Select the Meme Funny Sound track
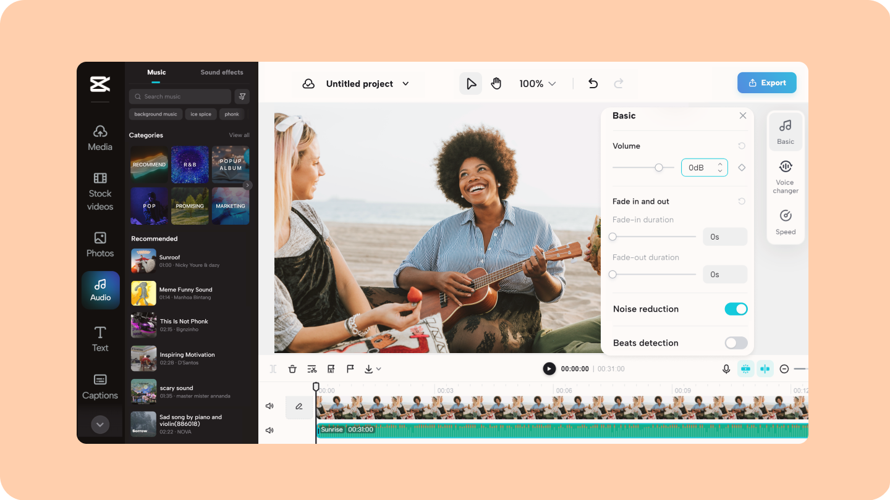Image resolution: width=890 pixels, height=500 pixels. [190, 293]
